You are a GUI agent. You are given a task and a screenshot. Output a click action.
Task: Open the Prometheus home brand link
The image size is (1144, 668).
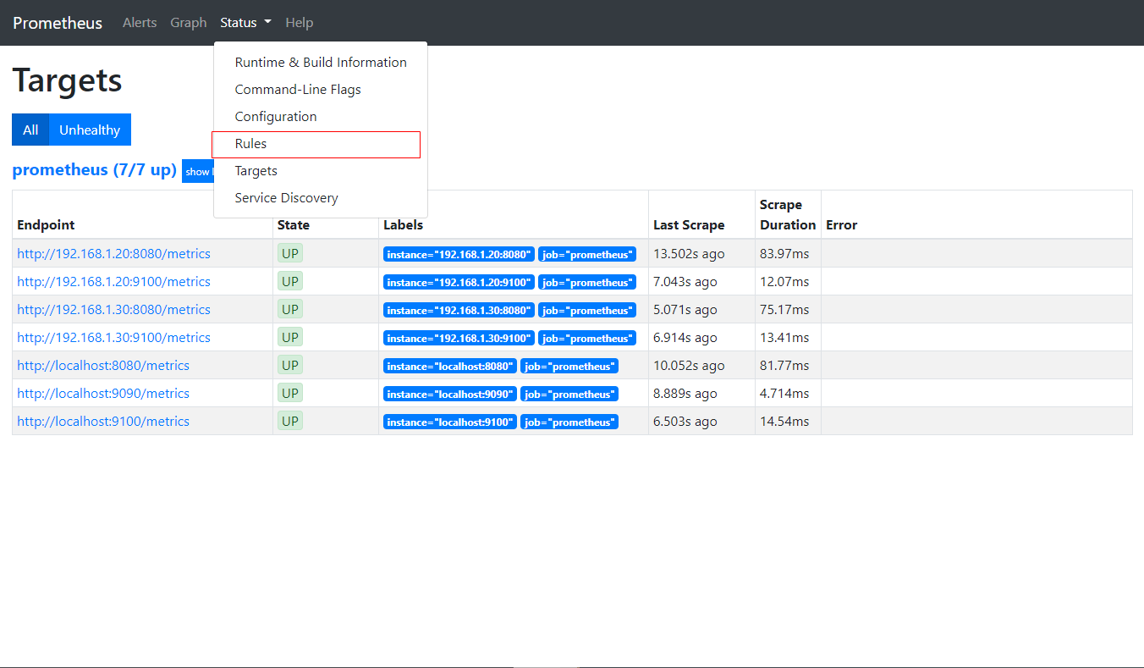tap(58, 23)
